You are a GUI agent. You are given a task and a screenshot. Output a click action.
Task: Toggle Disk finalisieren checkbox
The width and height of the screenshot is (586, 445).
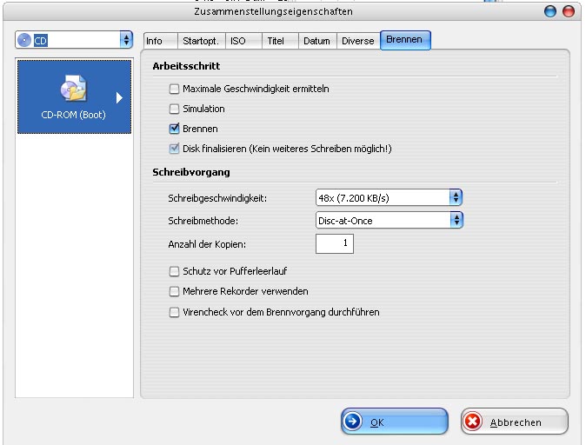point(174,149)
